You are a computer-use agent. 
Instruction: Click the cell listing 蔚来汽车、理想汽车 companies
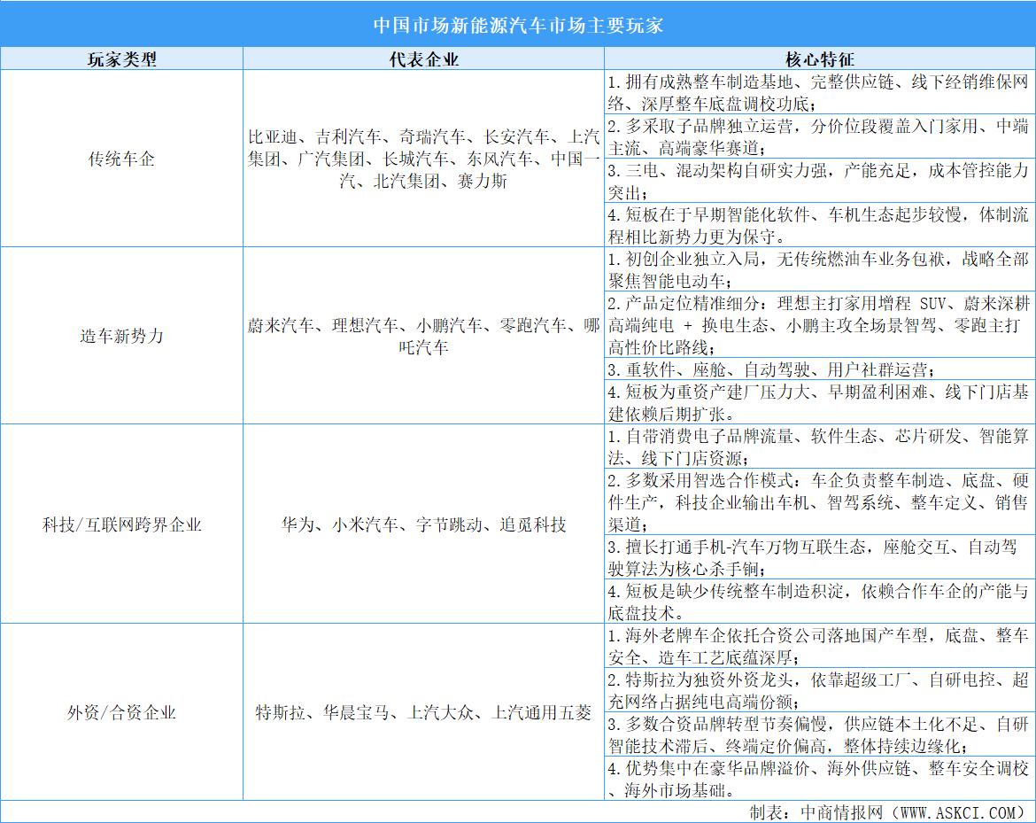423,336
